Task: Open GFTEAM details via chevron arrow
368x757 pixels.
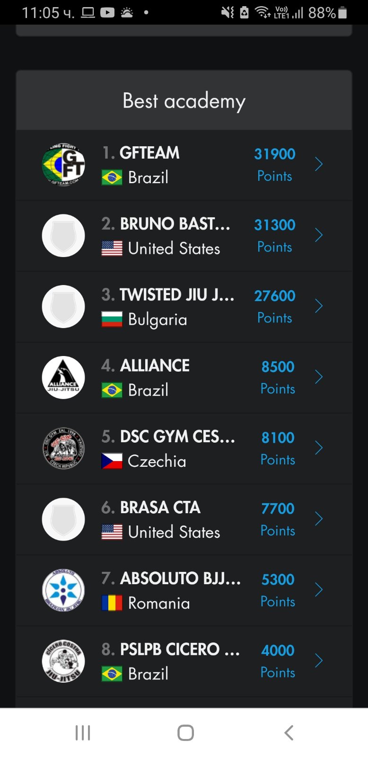Action: point(319,164)
